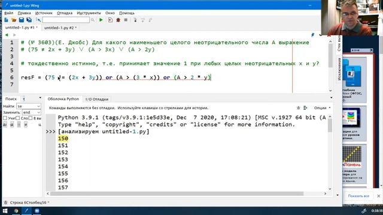Click the debug current file icon
383x215 pixels.
click(x=110, y=20)
